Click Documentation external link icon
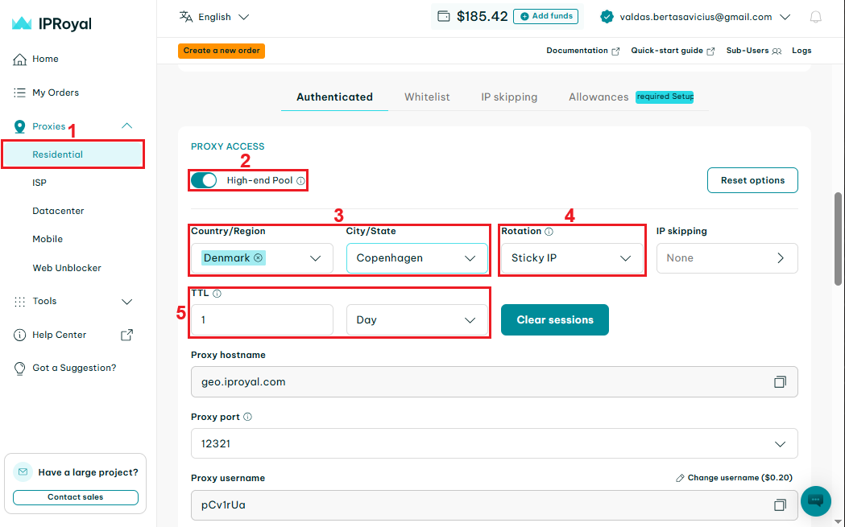This screenshot has width=845, height=527. click(615, 51)
